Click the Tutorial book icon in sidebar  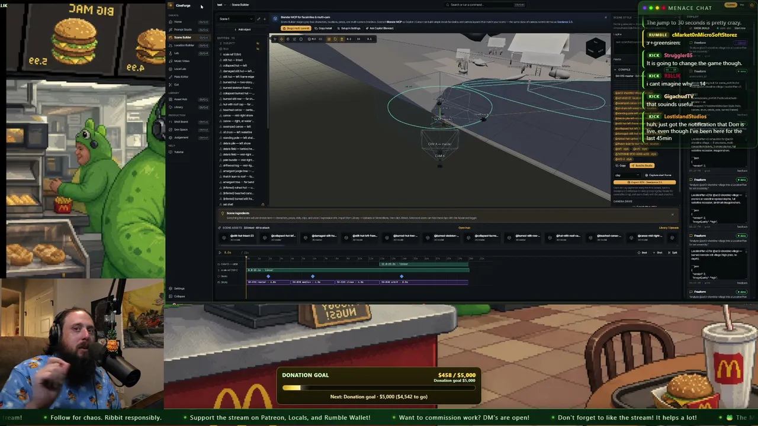pos(171,152)
